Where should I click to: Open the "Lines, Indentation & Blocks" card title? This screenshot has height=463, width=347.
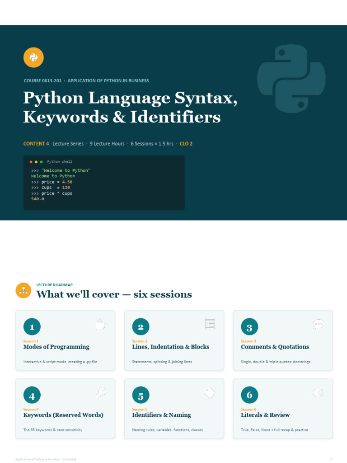coord(170,347)
